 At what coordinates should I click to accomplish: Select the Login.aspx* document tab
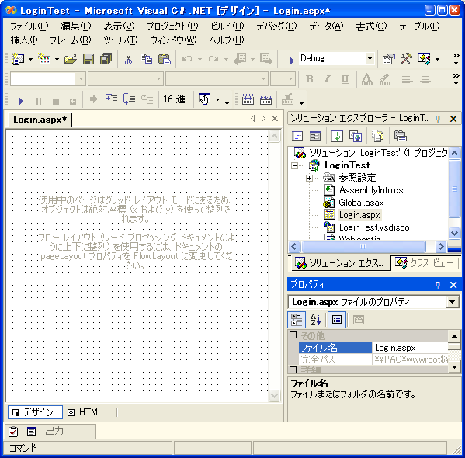coord(40,120)
